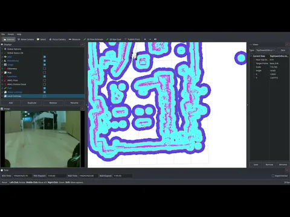
Task: Click the Global Costmap display icon
Action: coord(5,92)
